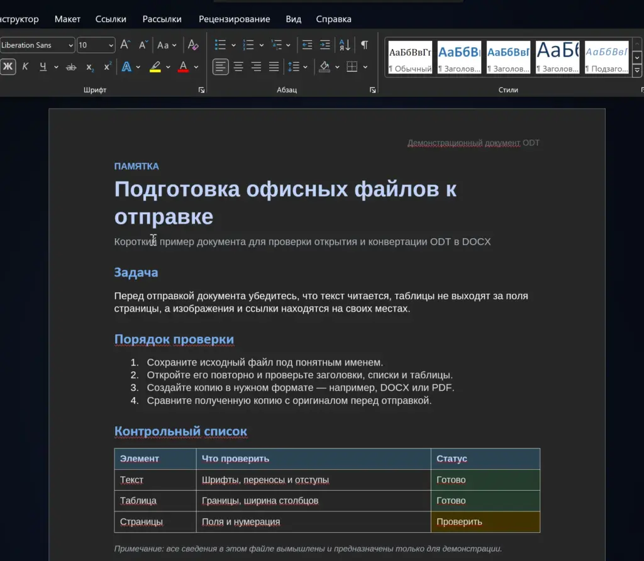This screenshot has height=561, width=644.
Task: Show paragraph marks with the pilcrow icon
Action: (364, 45)
